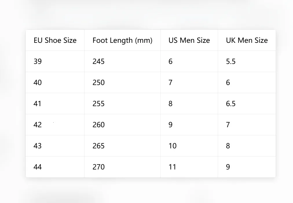This screenshot has height=203, width=293.
Task: Click the EU Shoe Size column header
Action: 55,40
